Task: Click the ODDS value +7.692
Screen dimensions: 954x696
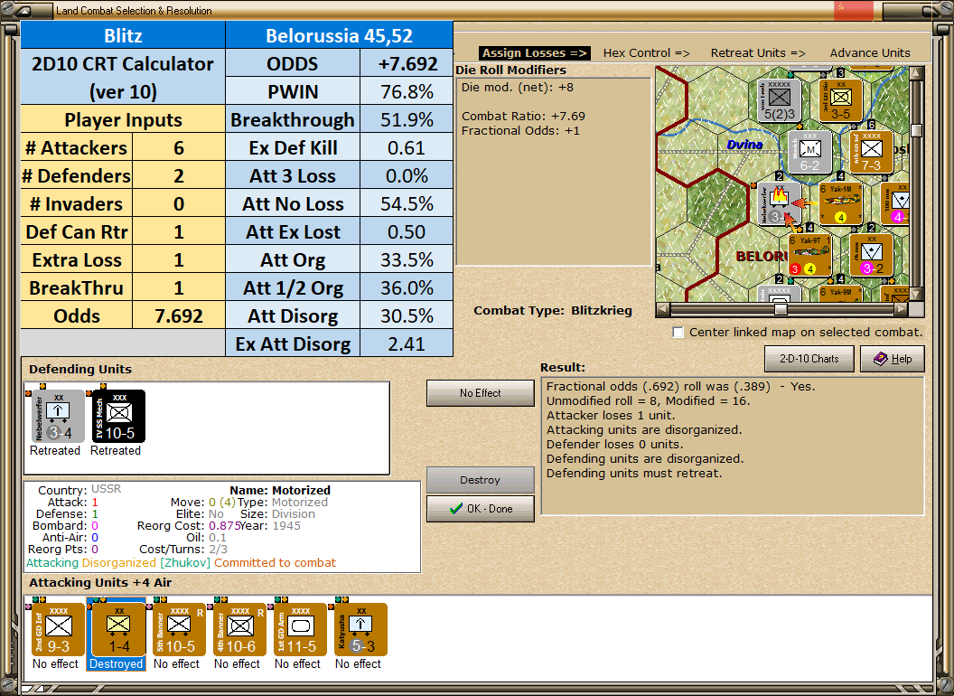Action: point(407,63)
